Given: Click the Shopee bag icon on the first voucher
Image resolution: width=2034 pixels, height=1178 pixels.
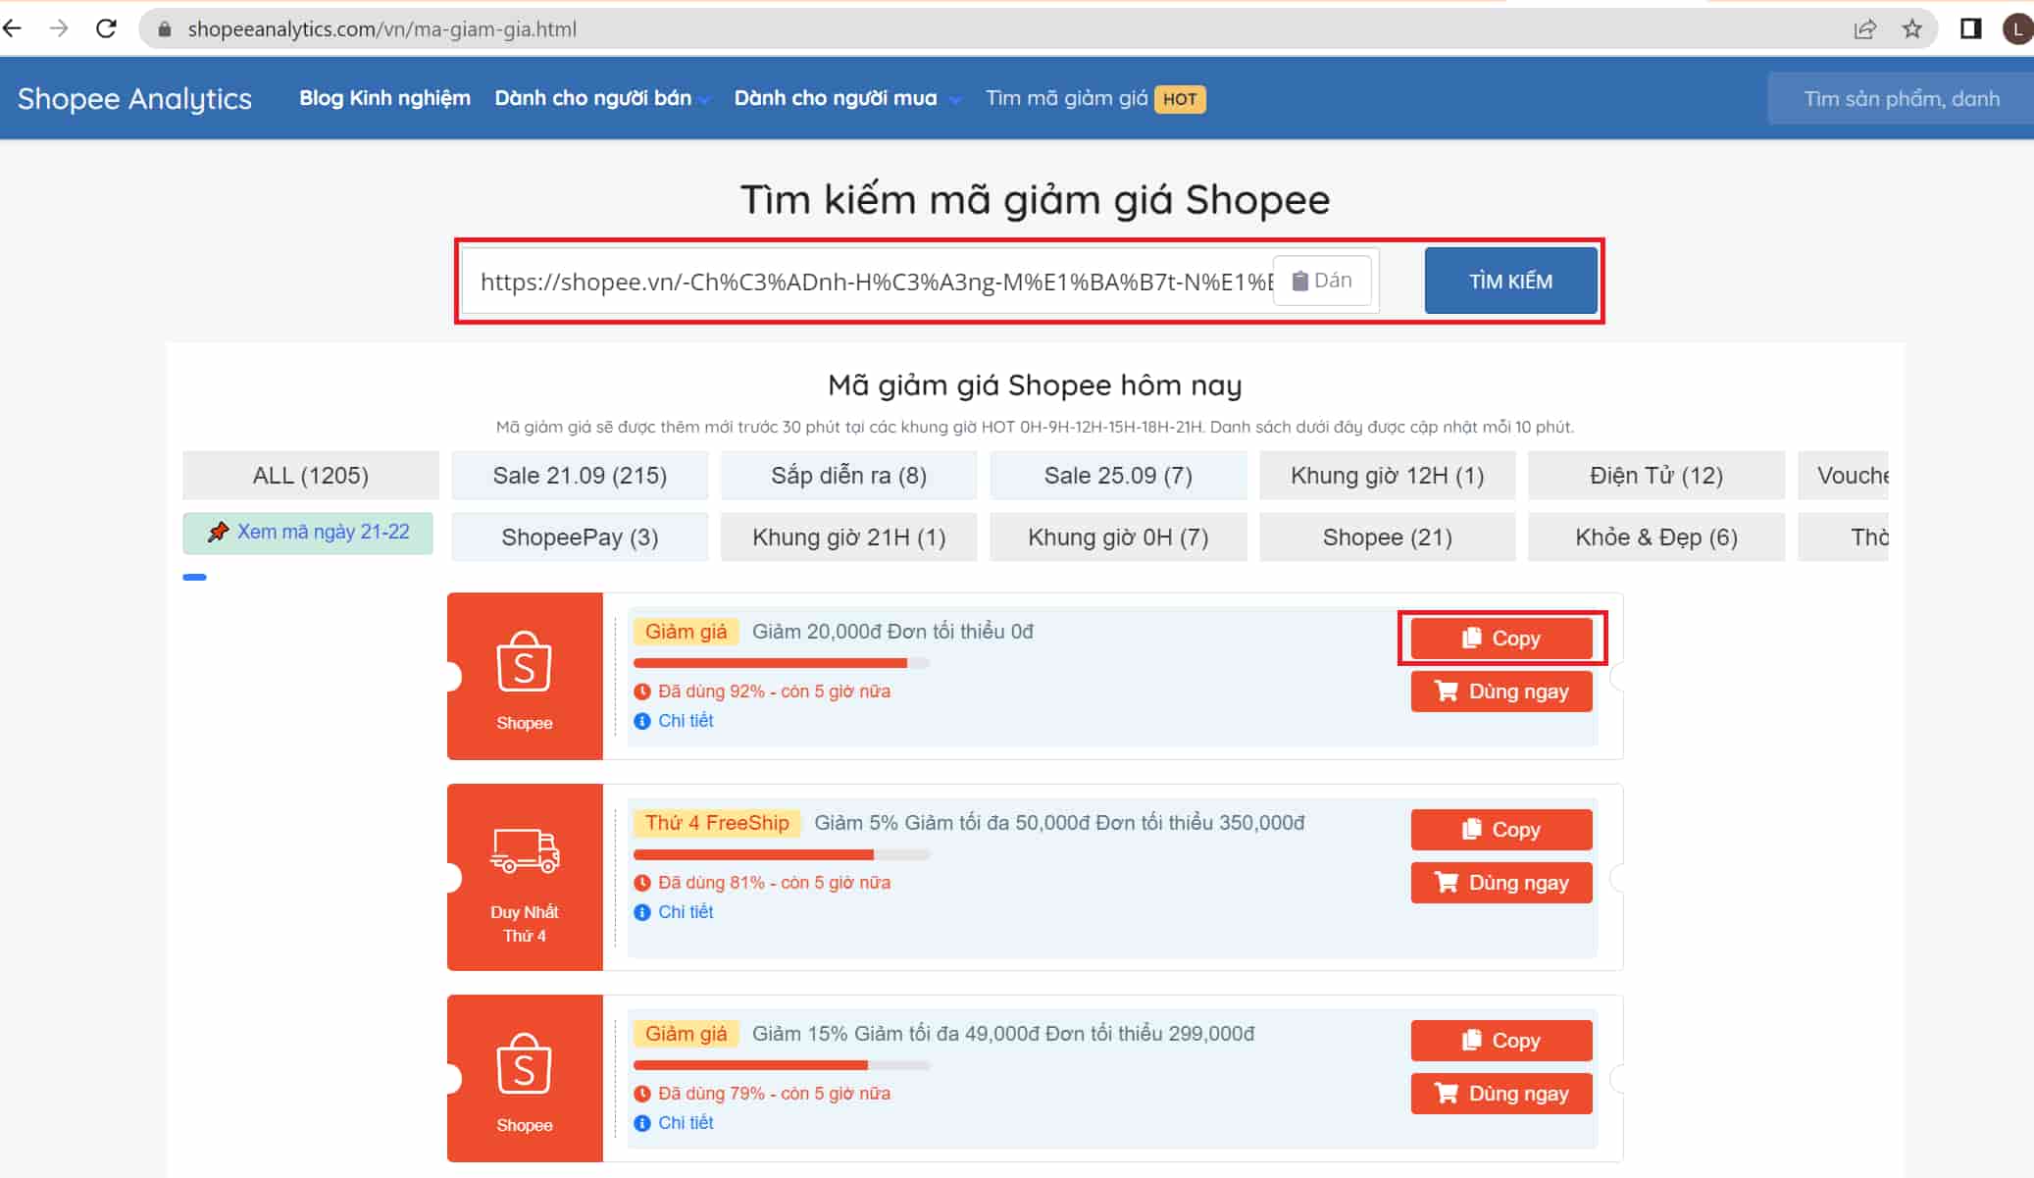Looking at the screenshot, I should [525, 661].
